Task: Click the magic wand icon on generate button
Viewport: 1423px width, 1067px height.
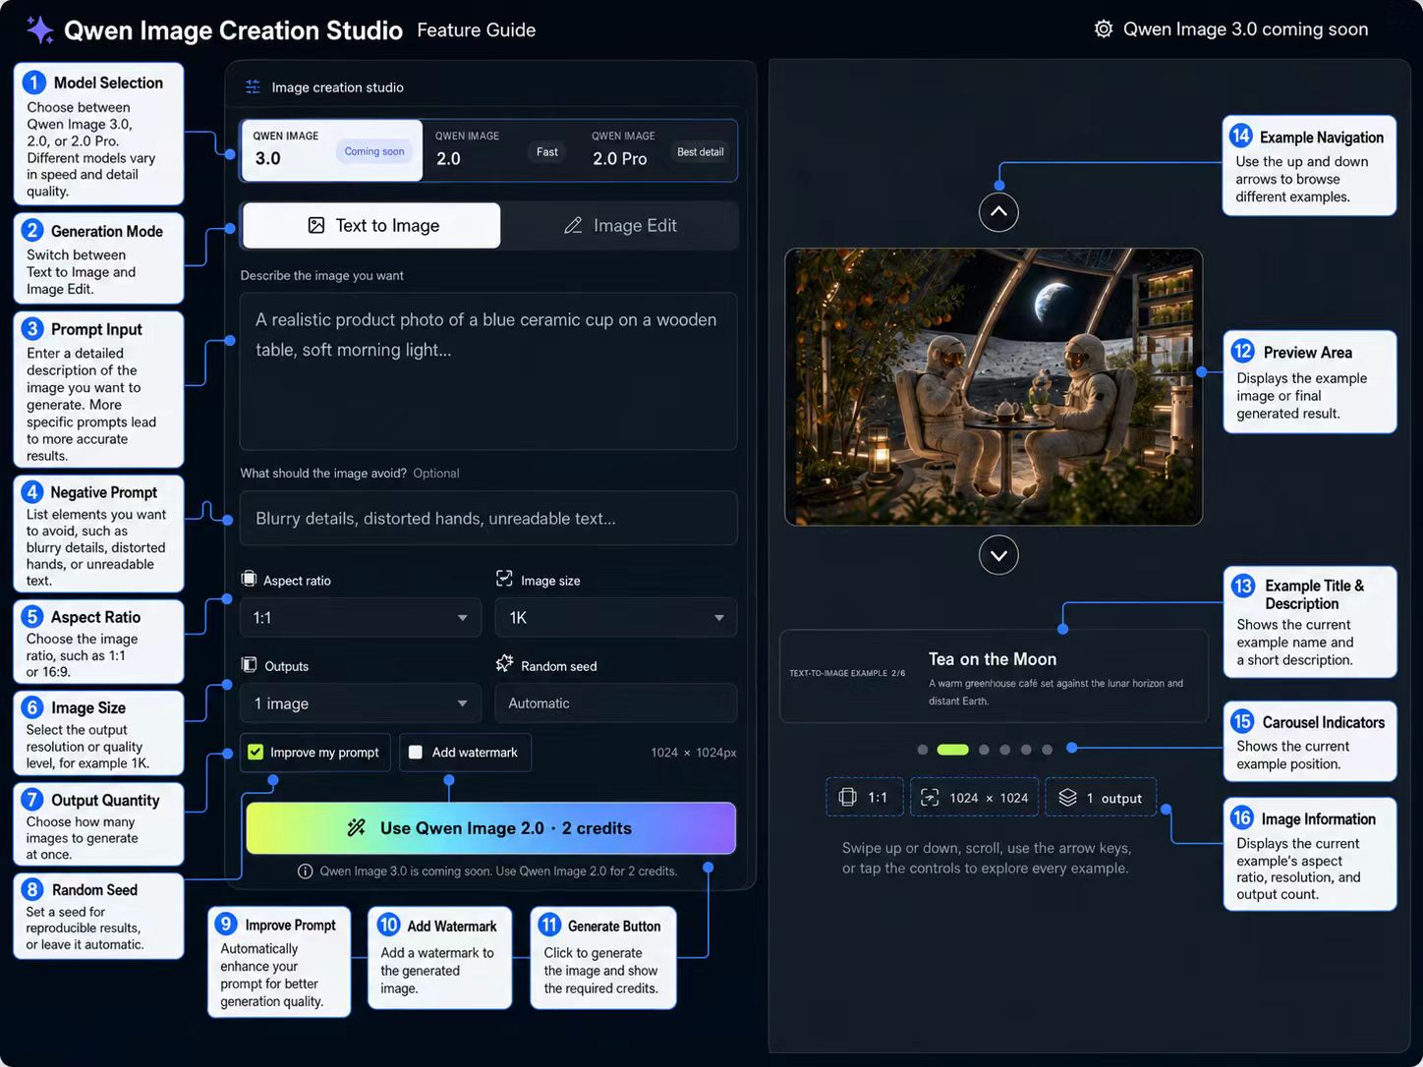Action: click(356, 827)
